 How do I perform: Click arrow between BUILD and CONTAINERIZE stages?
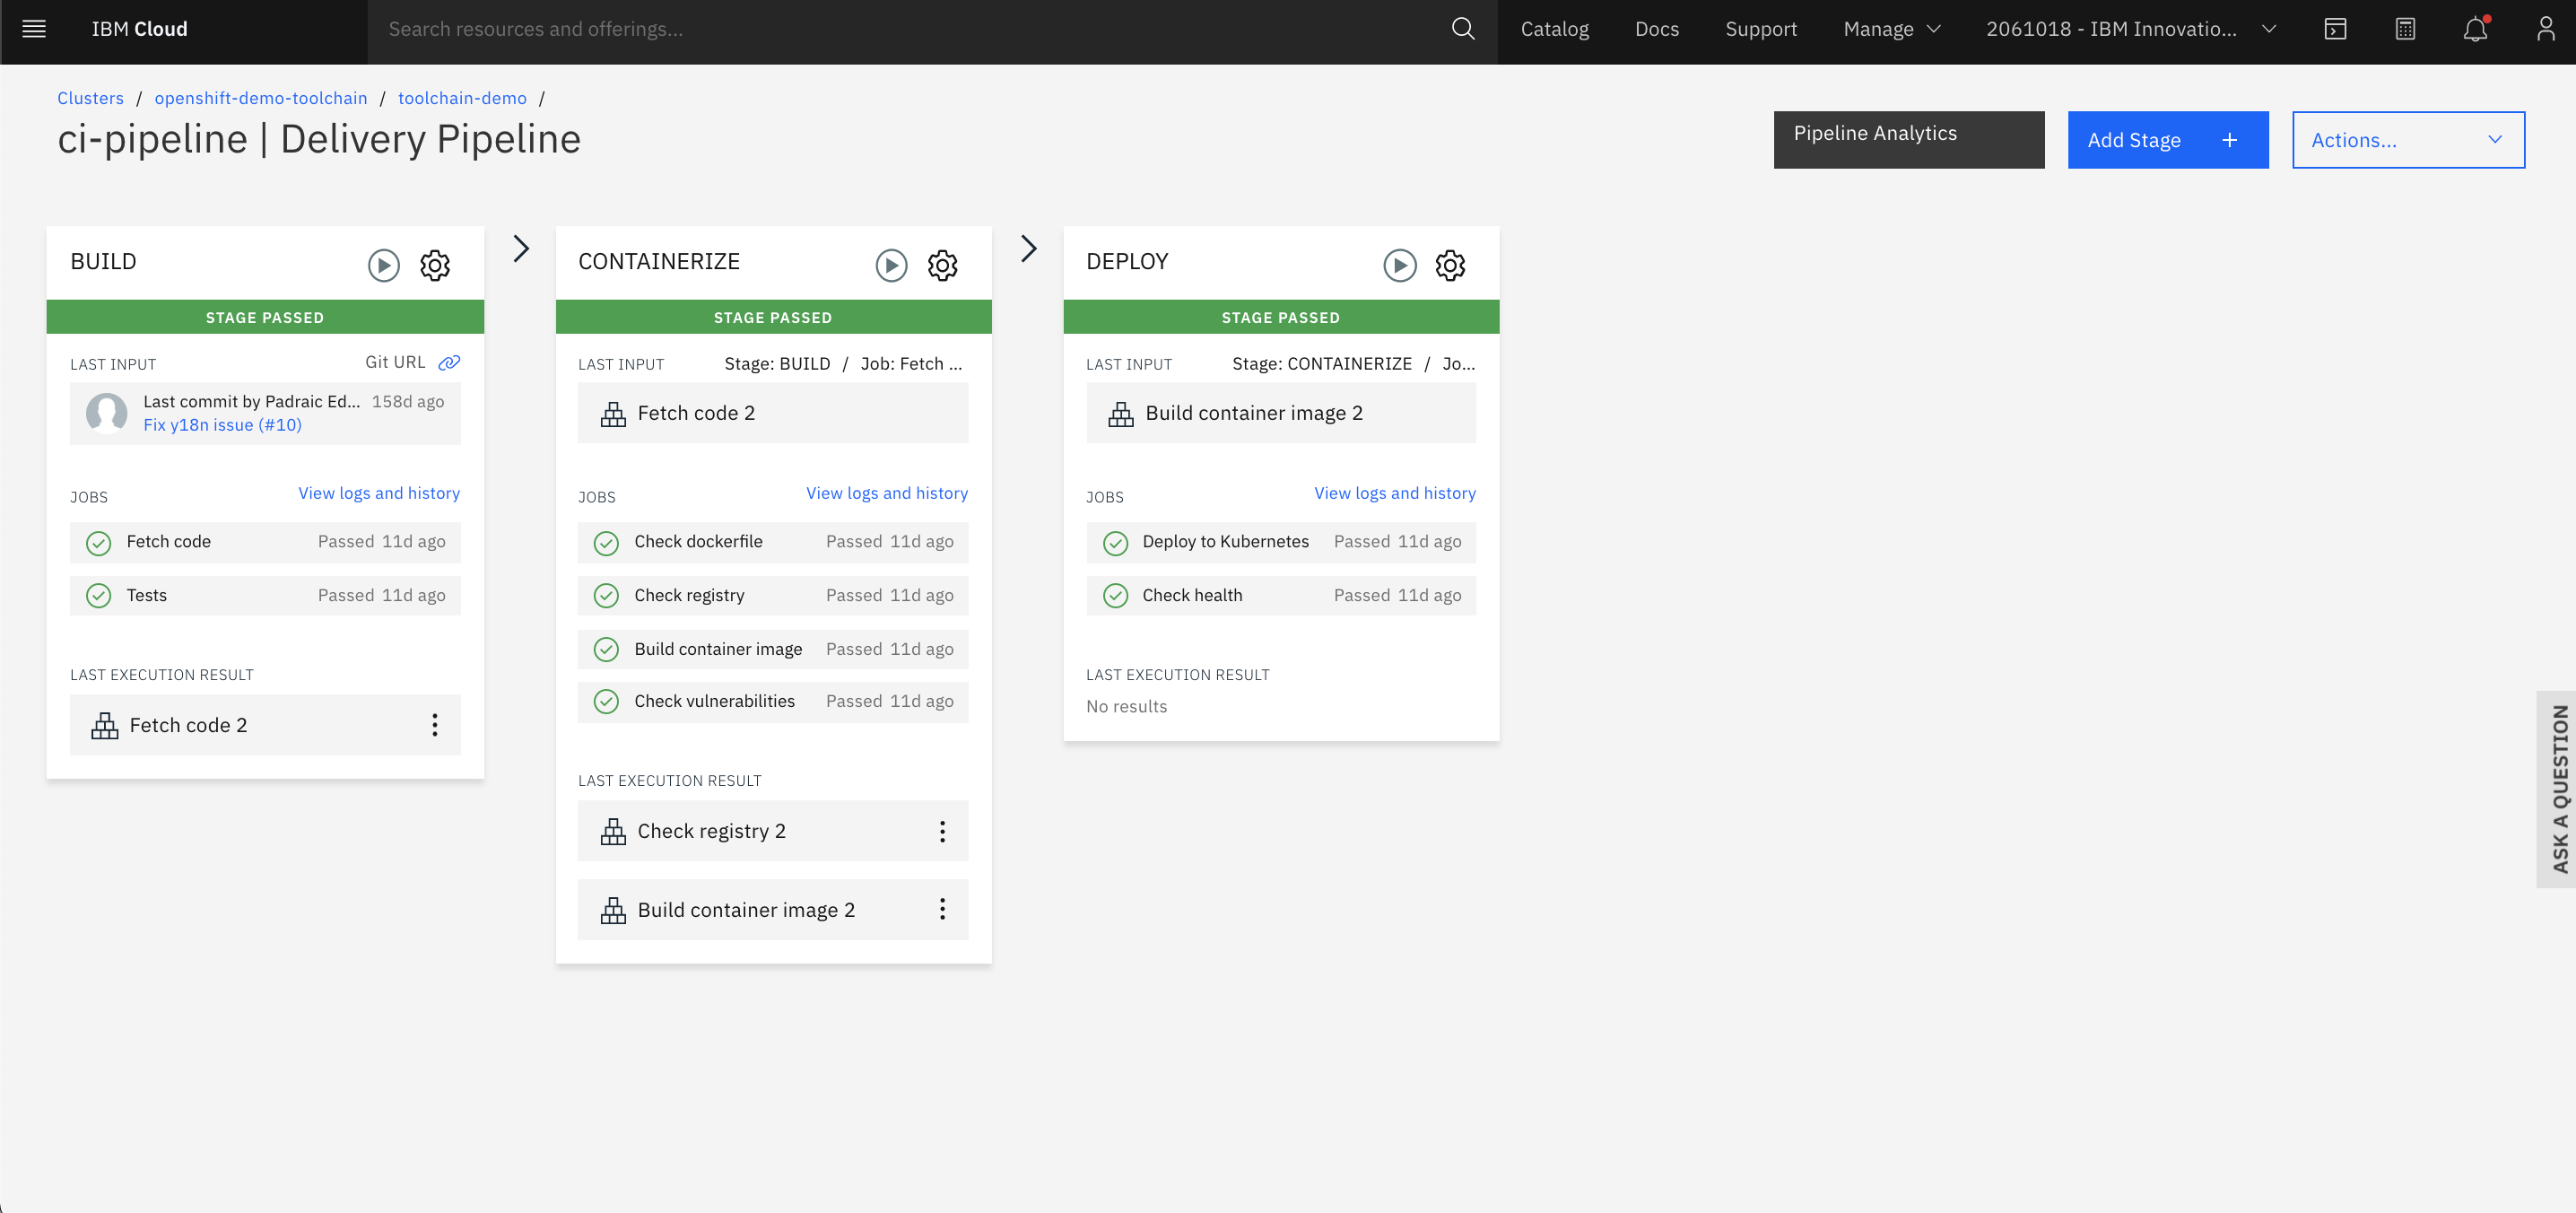tap(521, 248)
